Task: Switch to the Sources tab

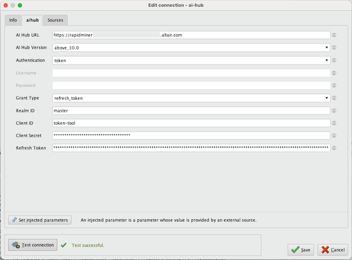Action: (x=55, y=20)
